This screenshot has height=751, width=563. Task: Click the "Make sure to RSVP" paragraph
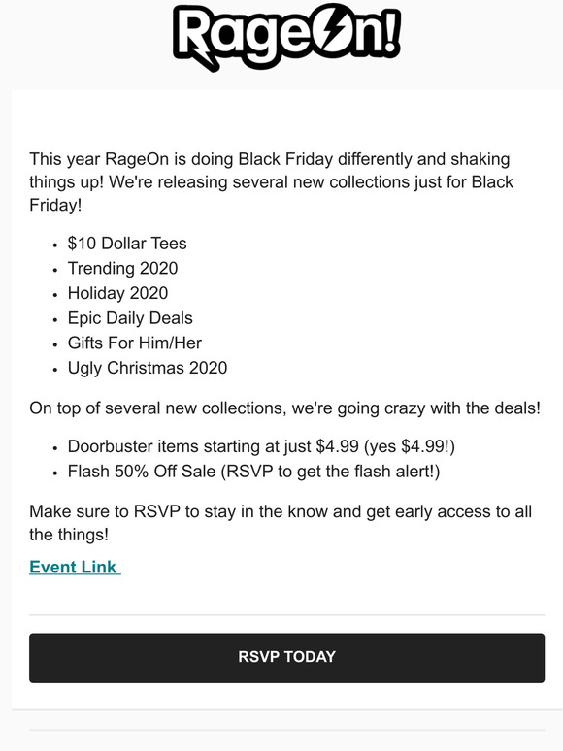click(x=281, y=523)
